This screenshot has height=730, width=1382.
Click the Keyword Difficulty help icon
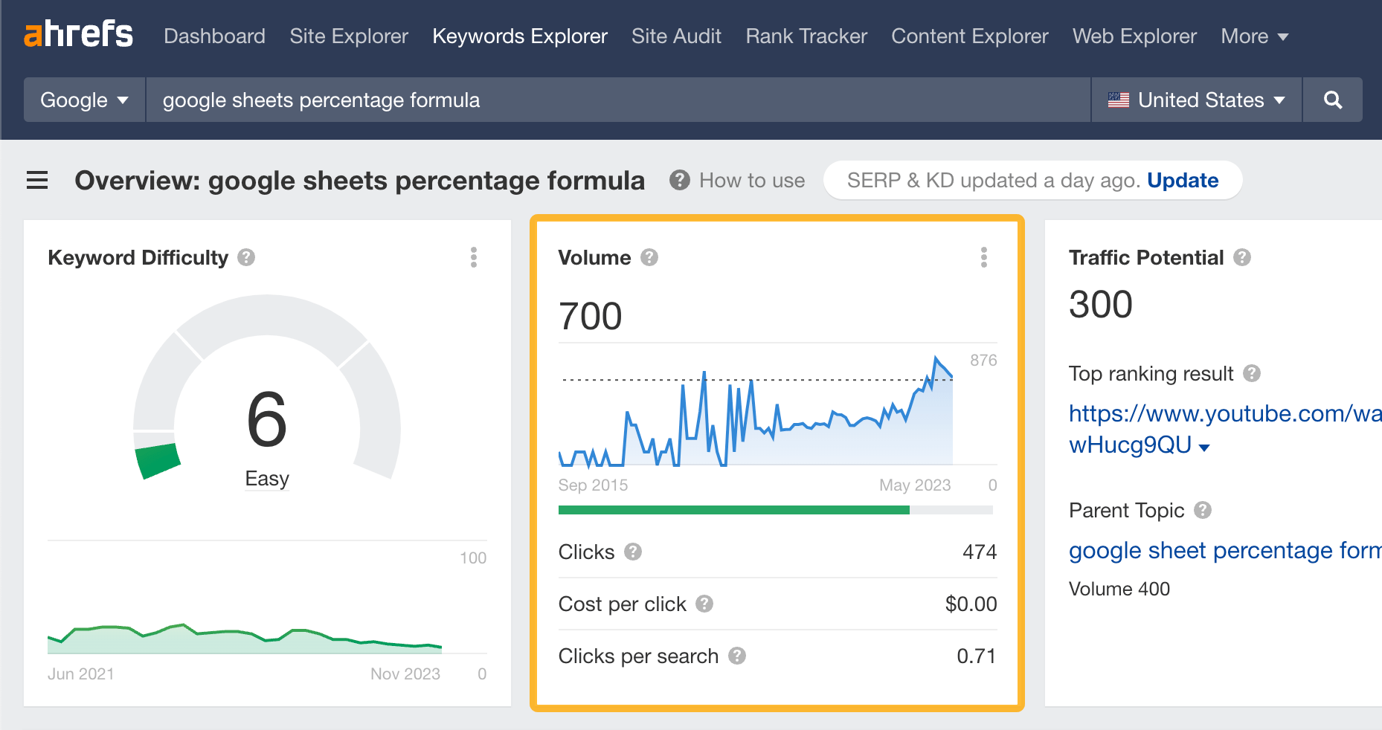[246, 258]
